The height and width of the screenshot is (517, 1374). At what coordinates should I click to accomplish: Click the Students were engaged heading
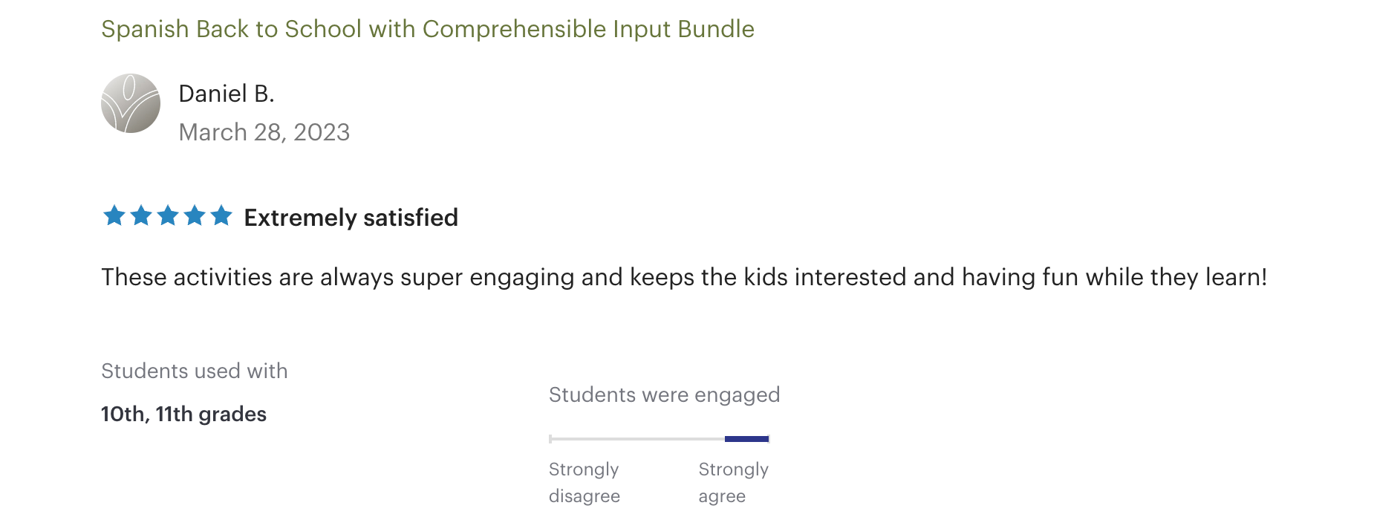pos(664,394)
